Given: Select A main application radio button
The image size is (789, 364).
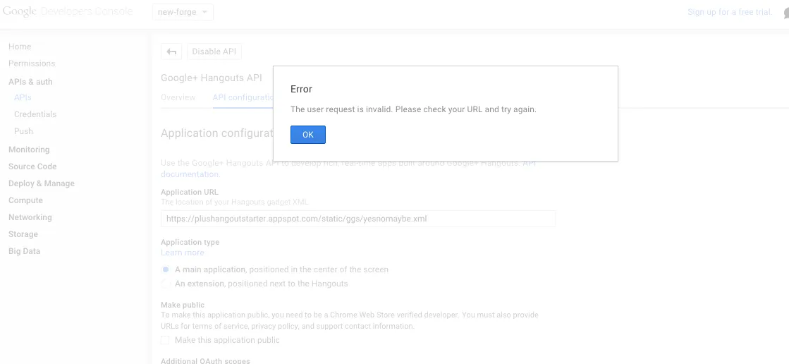Looking at the screenshot, I should click(166, 269).
